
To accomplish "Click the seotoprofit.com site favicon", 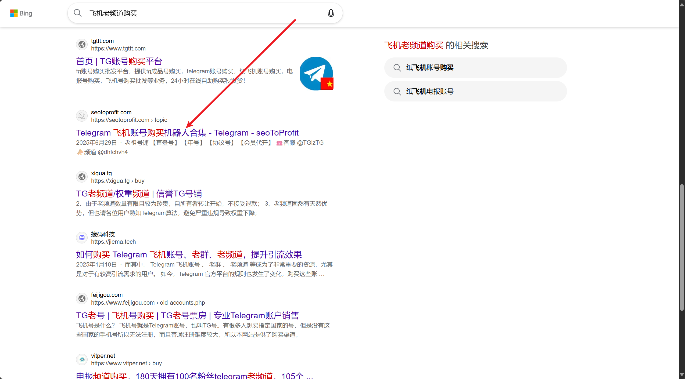I will [x=82, y=116].
